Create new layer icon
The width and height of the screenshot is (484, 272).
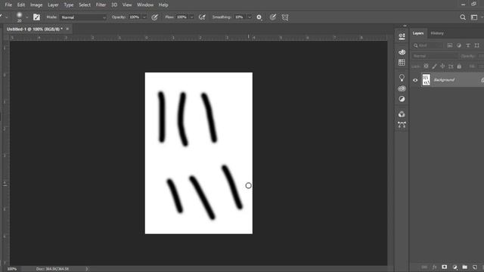point(475,267)
